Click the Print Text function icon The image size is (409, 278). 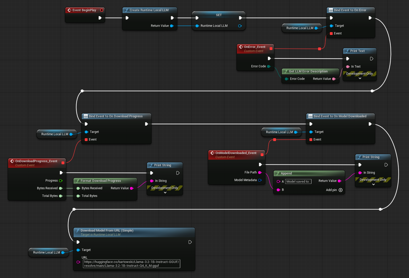click(x=347, y=51)
